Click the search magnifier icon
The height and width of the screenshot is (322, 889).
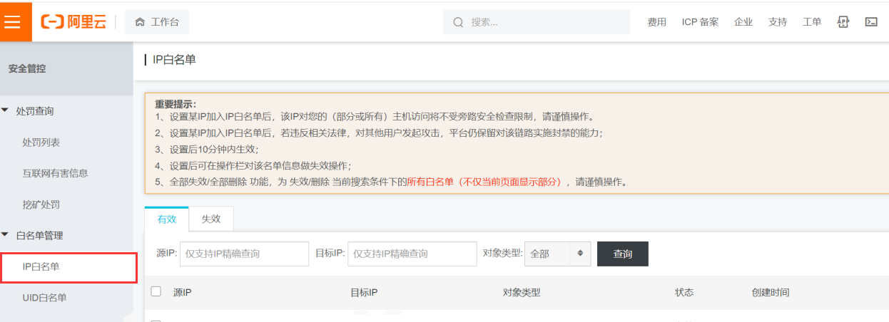pyautogui.click(x=458, y=22)
